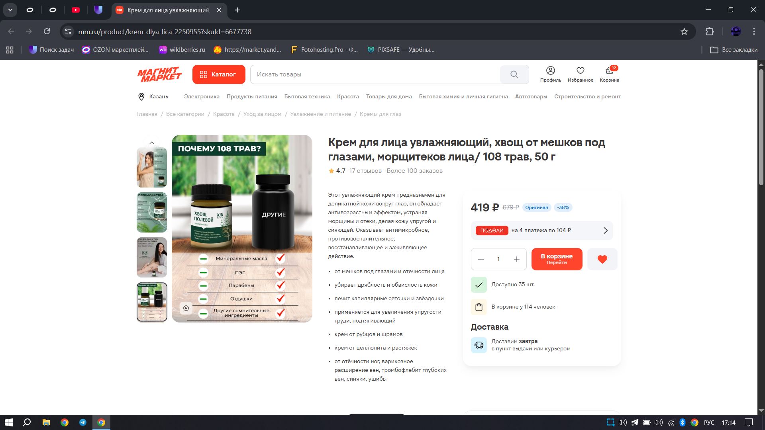Viewport: 765px width, 430px height.
Task: Click the red Каталог button
Action: pyautogui.click(x=218, y=74)
